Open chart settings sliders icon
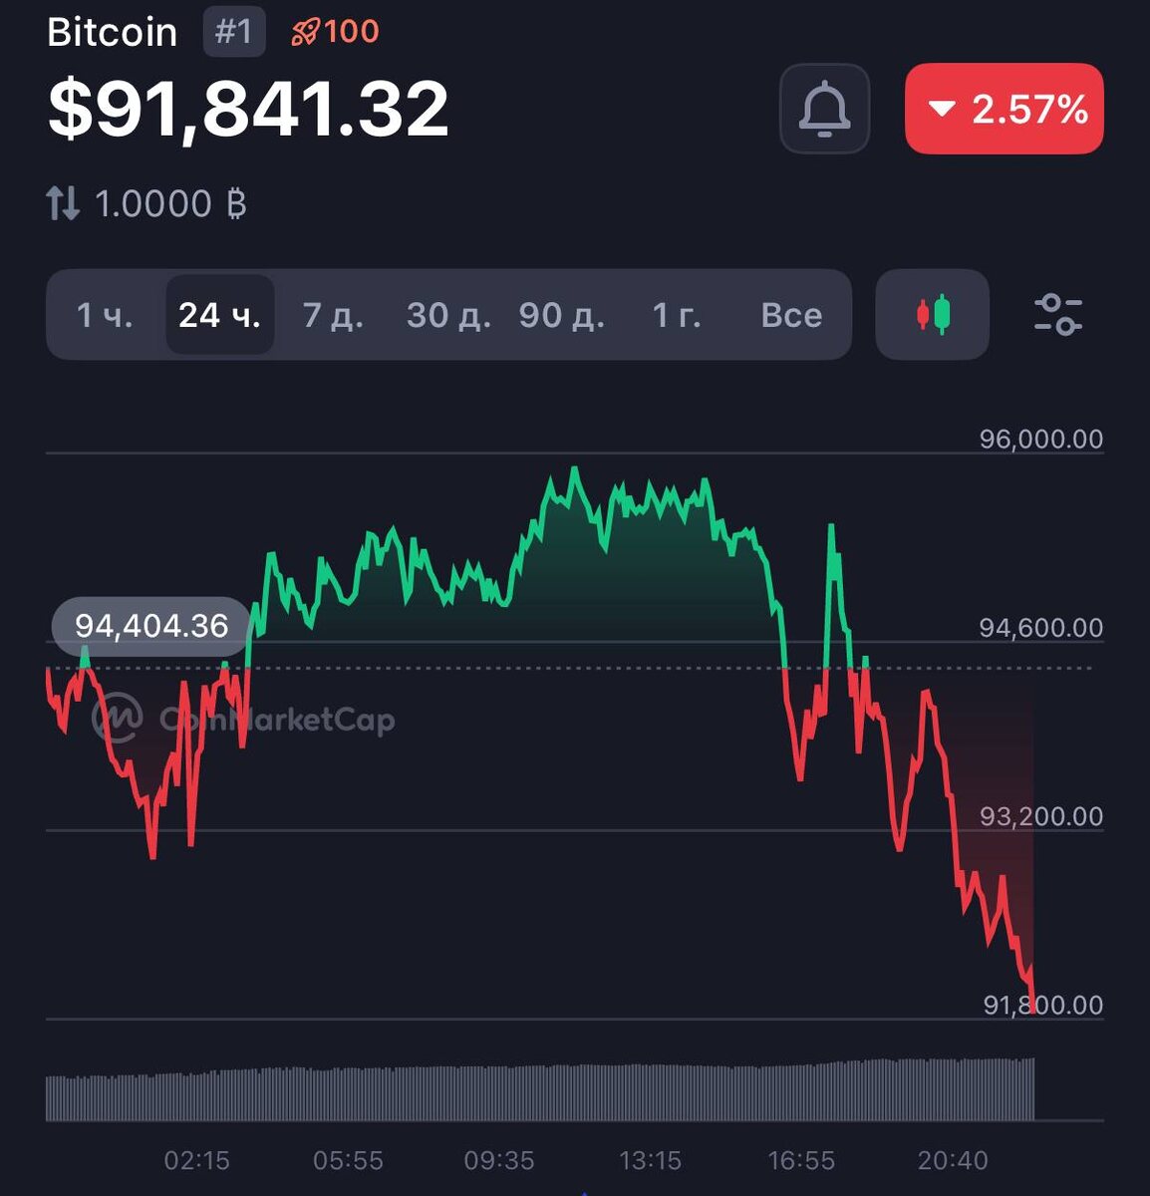1150x1196 pixels. 1057,315
